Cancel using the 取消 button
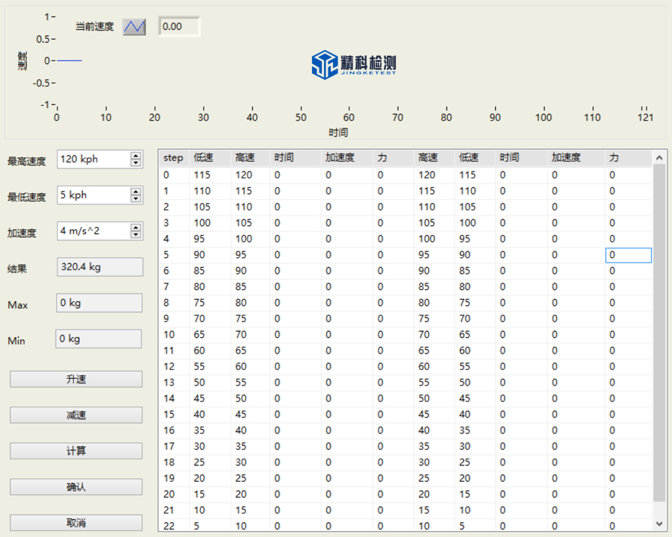The width and height of the screenshot is (672, 537). pyautogui.click(x=76, y=523)
